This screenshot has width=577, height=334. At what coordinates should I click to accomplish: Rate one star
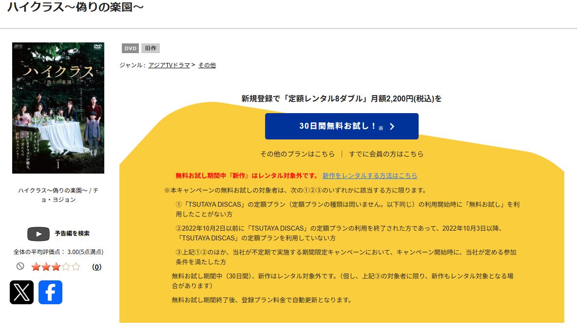coord(36,267)
